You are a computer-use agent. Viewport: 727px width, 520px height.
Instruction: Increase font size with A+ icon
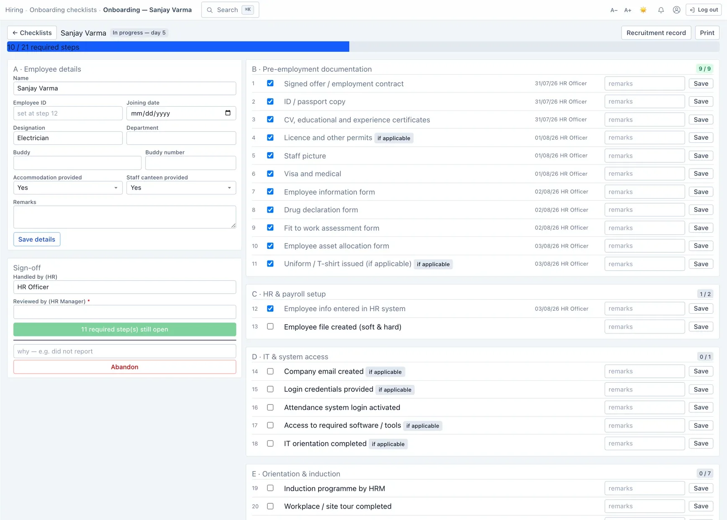tap(627, 10)
